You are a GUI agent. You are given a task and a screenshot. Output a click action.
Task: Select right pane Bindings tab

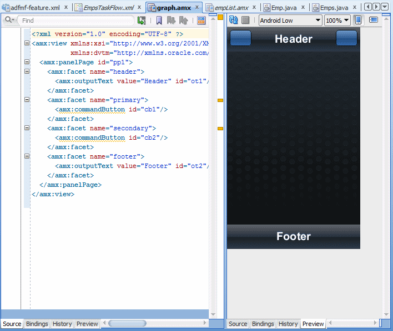263,324
